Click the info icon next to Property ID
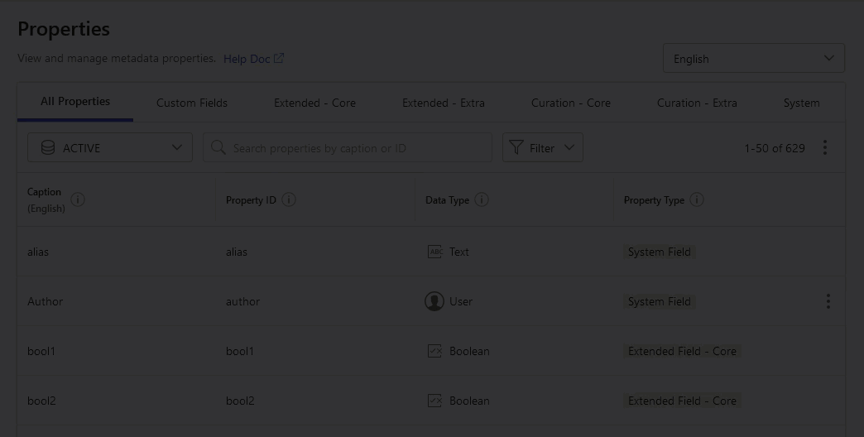 coord(289,199)
